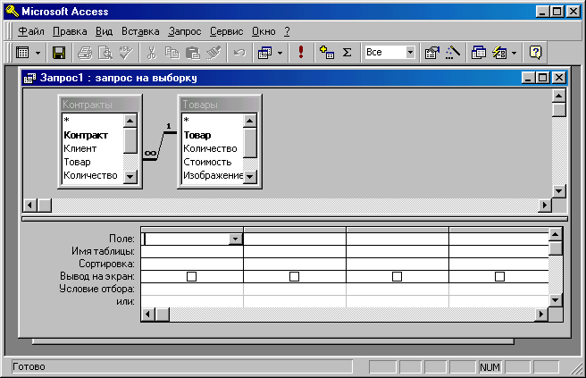
Task: Select the Количество field in the Контракты list
Action: click(90, 175)
